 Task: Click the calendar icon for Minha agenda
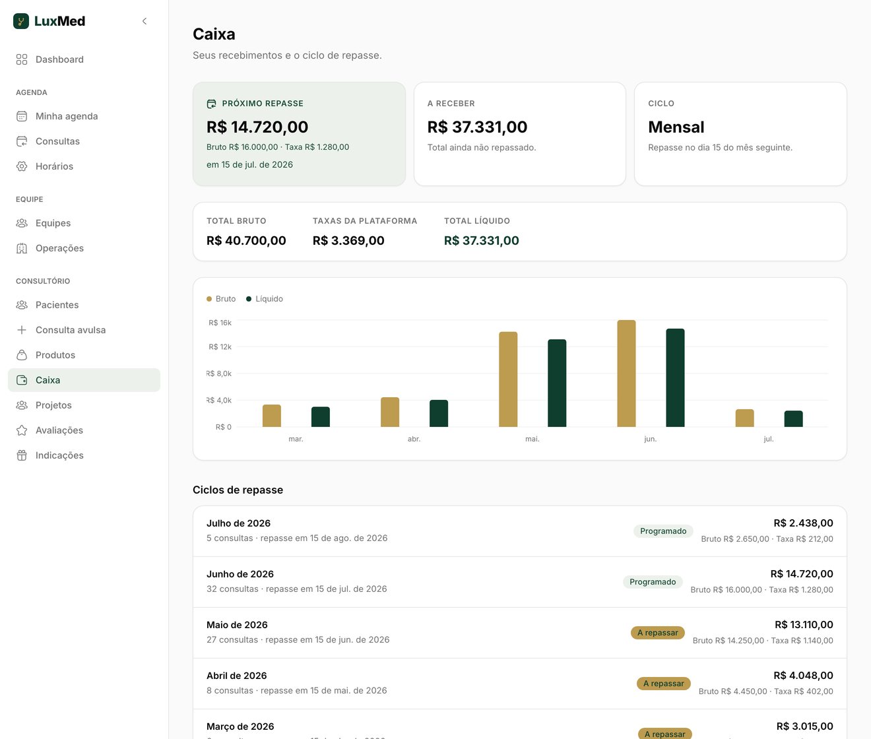(22, 116)
